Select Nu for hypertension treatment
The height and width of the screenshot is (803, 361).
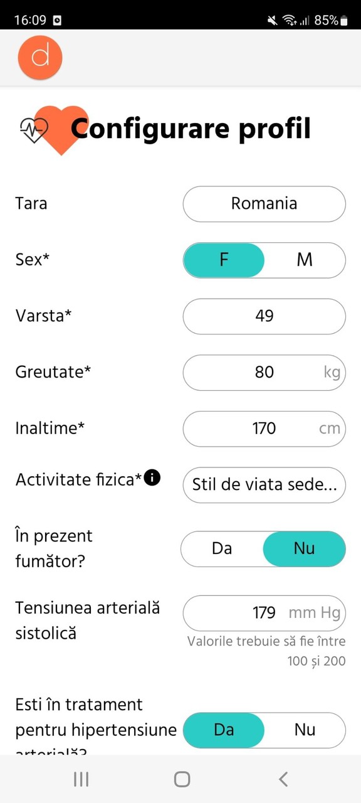(x=305, y=730)
